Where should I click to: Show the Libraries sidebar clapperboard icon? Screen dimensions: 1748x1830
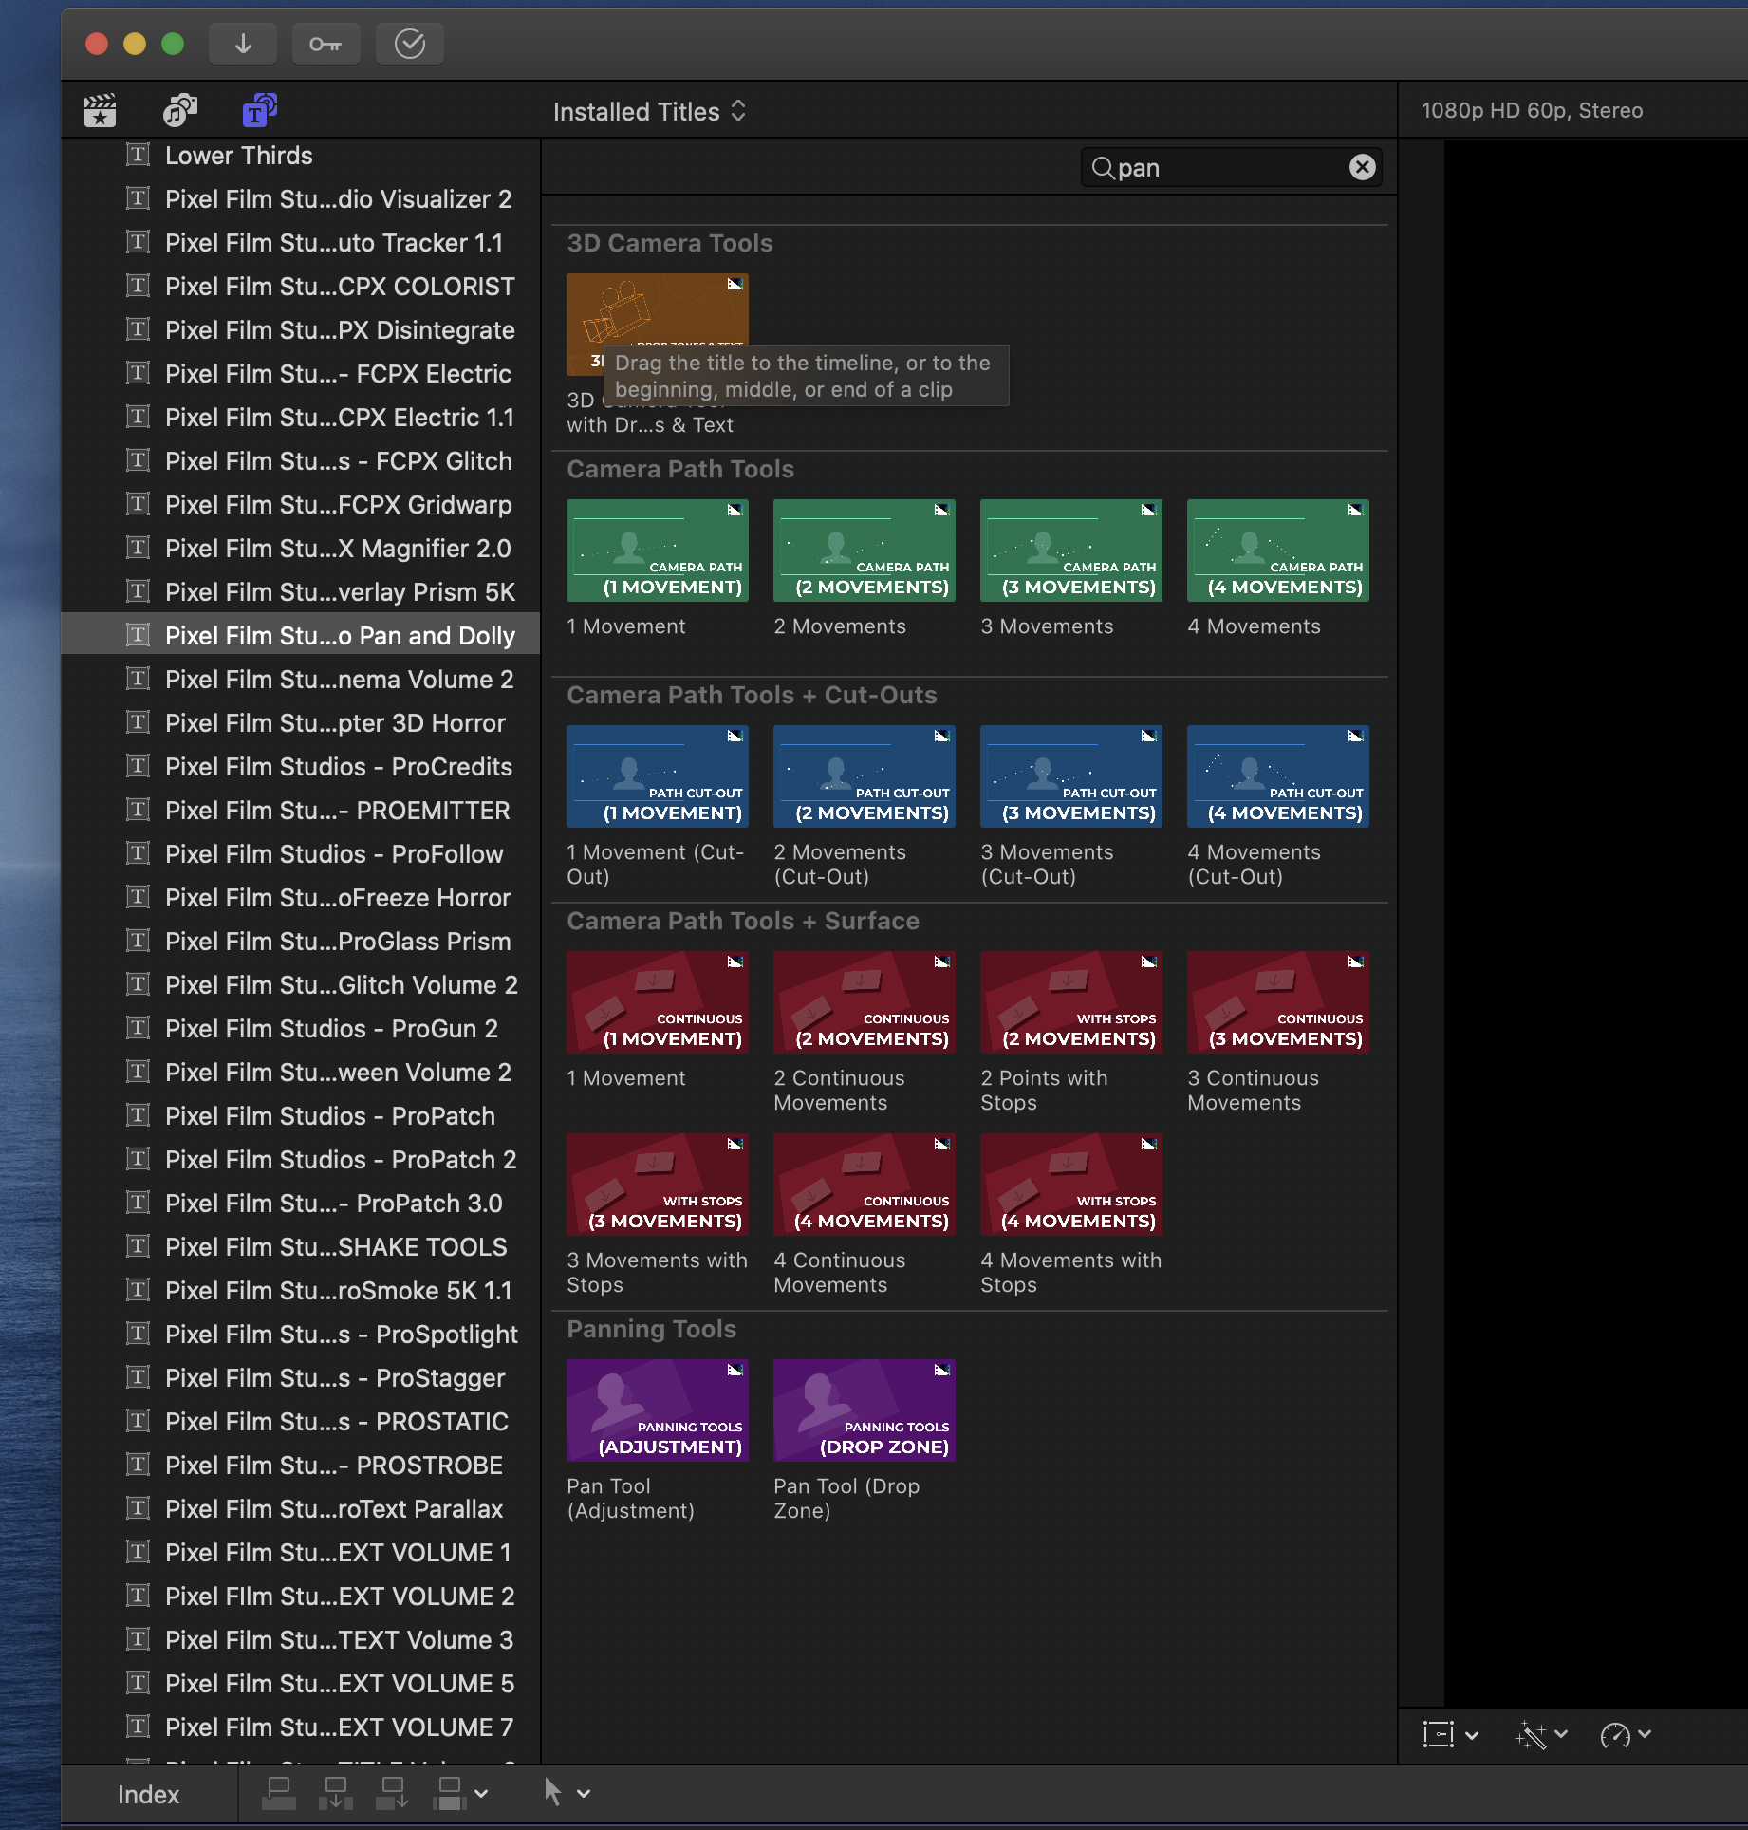click(x=100, y=111)
